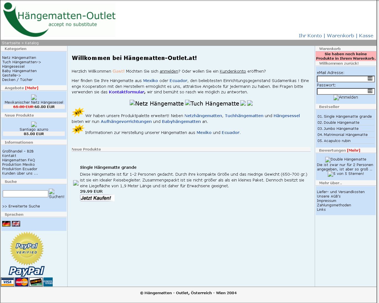
Task: Click the Santiago azurro product thumbnail
Action: [x=34, y=124]
